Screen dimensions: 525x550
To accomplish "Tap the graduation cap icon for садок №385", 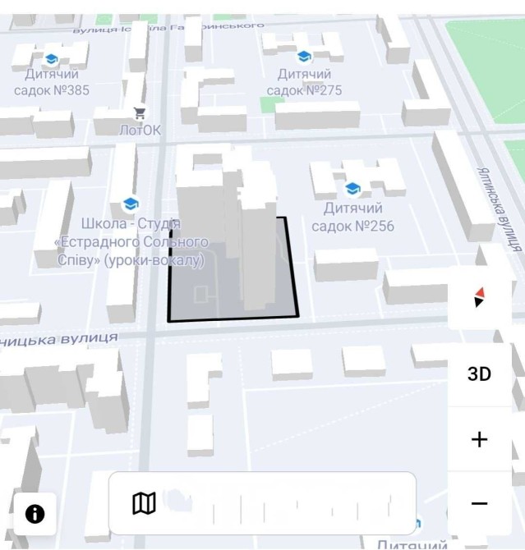I will click(51, 59).
